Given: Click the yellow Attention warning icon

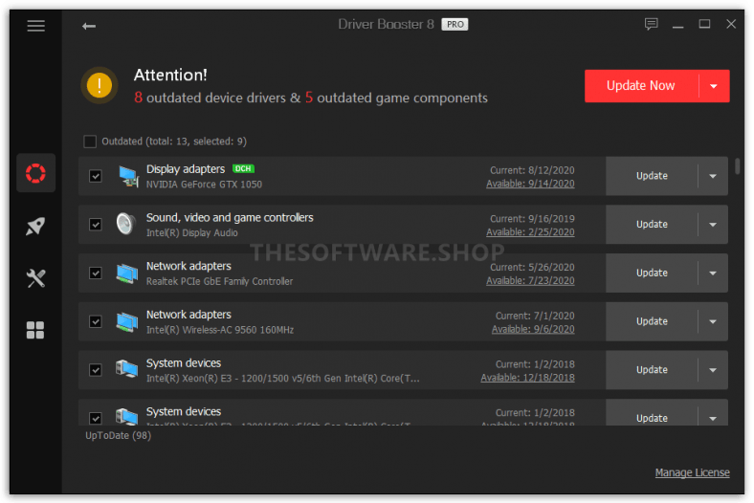Looking at the screenshot, I should tap(100, 85).
